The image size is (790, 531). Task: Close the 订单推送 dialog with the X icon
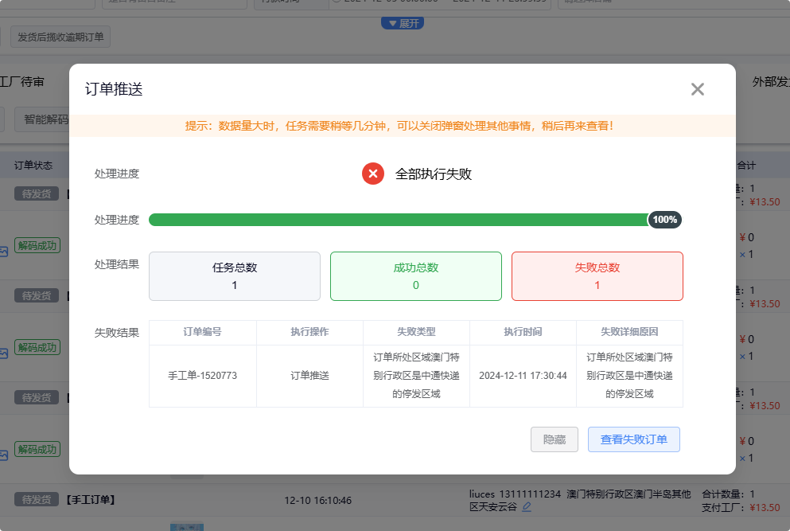point(698,89)
